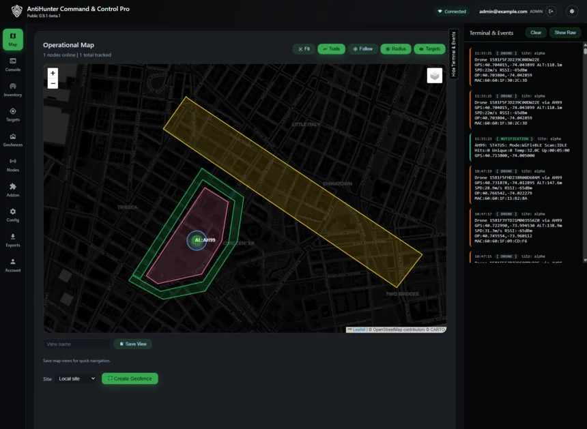Fit the map to nodes
The width and height of the screenshot is (587, 429).
304,49
